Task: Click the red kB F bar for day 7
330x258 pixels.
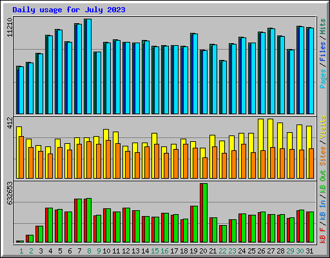Action: pos(75,221)
